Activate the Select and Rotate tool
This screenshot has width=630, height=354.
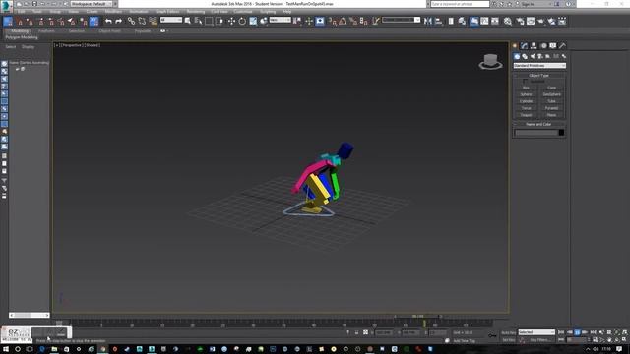coord(242,21)
